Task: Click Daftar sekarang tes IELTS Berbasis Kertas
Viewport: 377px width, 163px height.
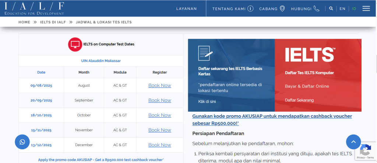Action: [230, 71]
